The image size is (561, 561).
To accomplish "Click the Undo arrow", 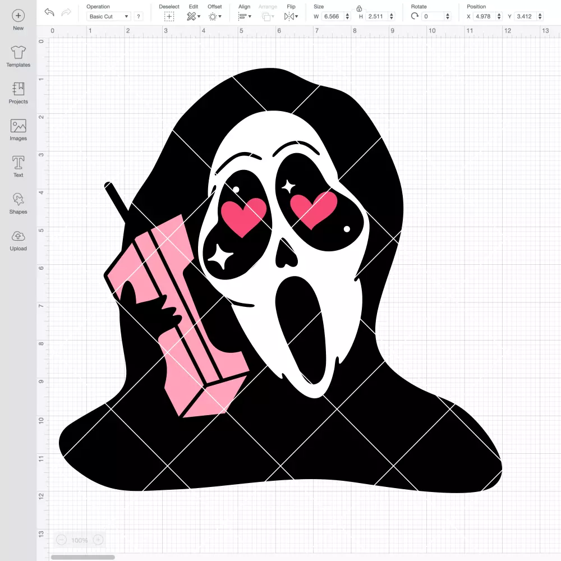I will (49, 12).
